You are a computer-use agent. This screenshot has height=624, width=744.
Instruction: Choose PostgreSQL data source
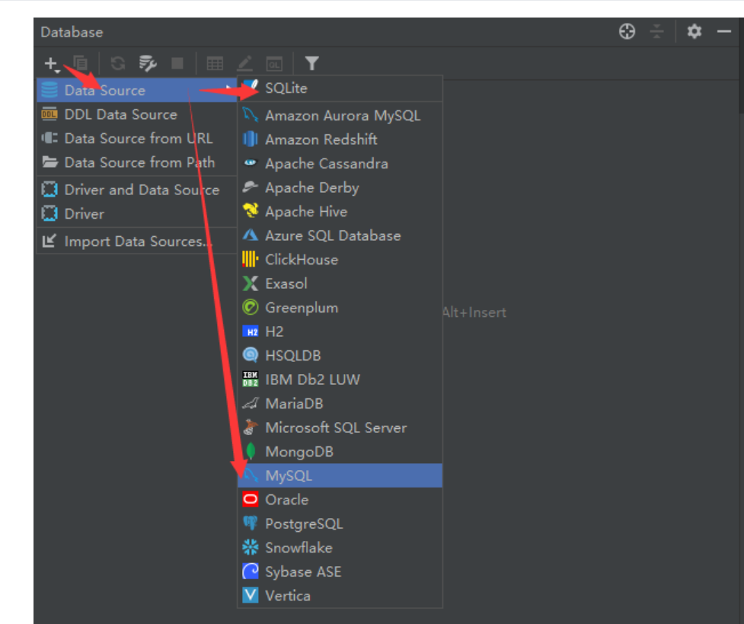pos(340,523)
